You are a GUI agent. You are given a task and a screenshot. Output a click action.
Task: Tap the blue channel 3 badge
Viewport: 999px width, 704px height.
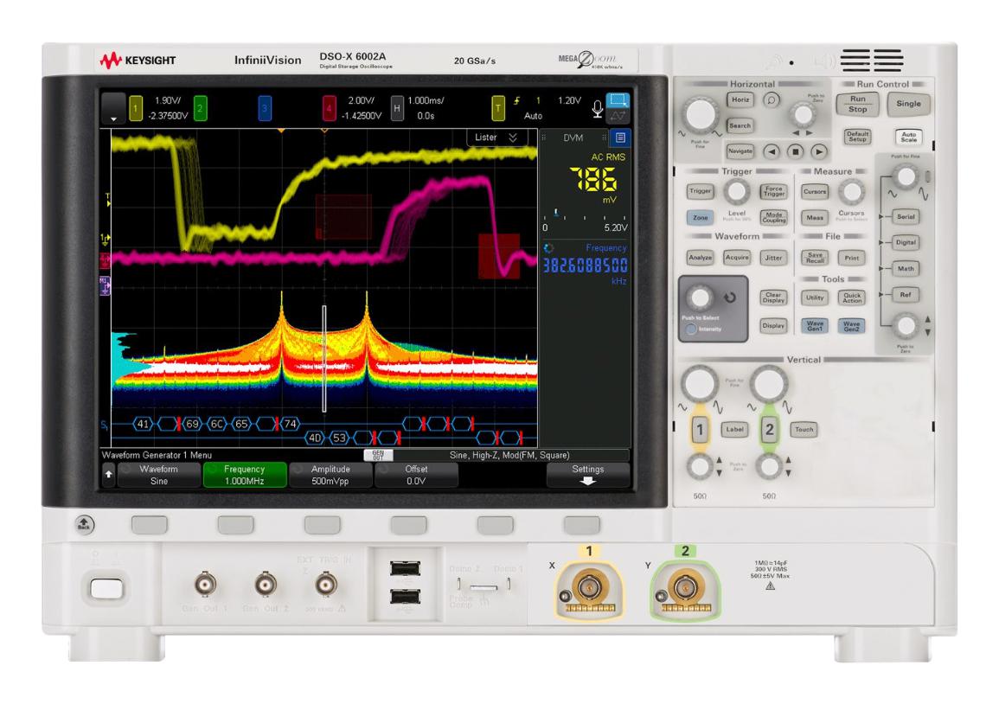(x=265, y=108)
